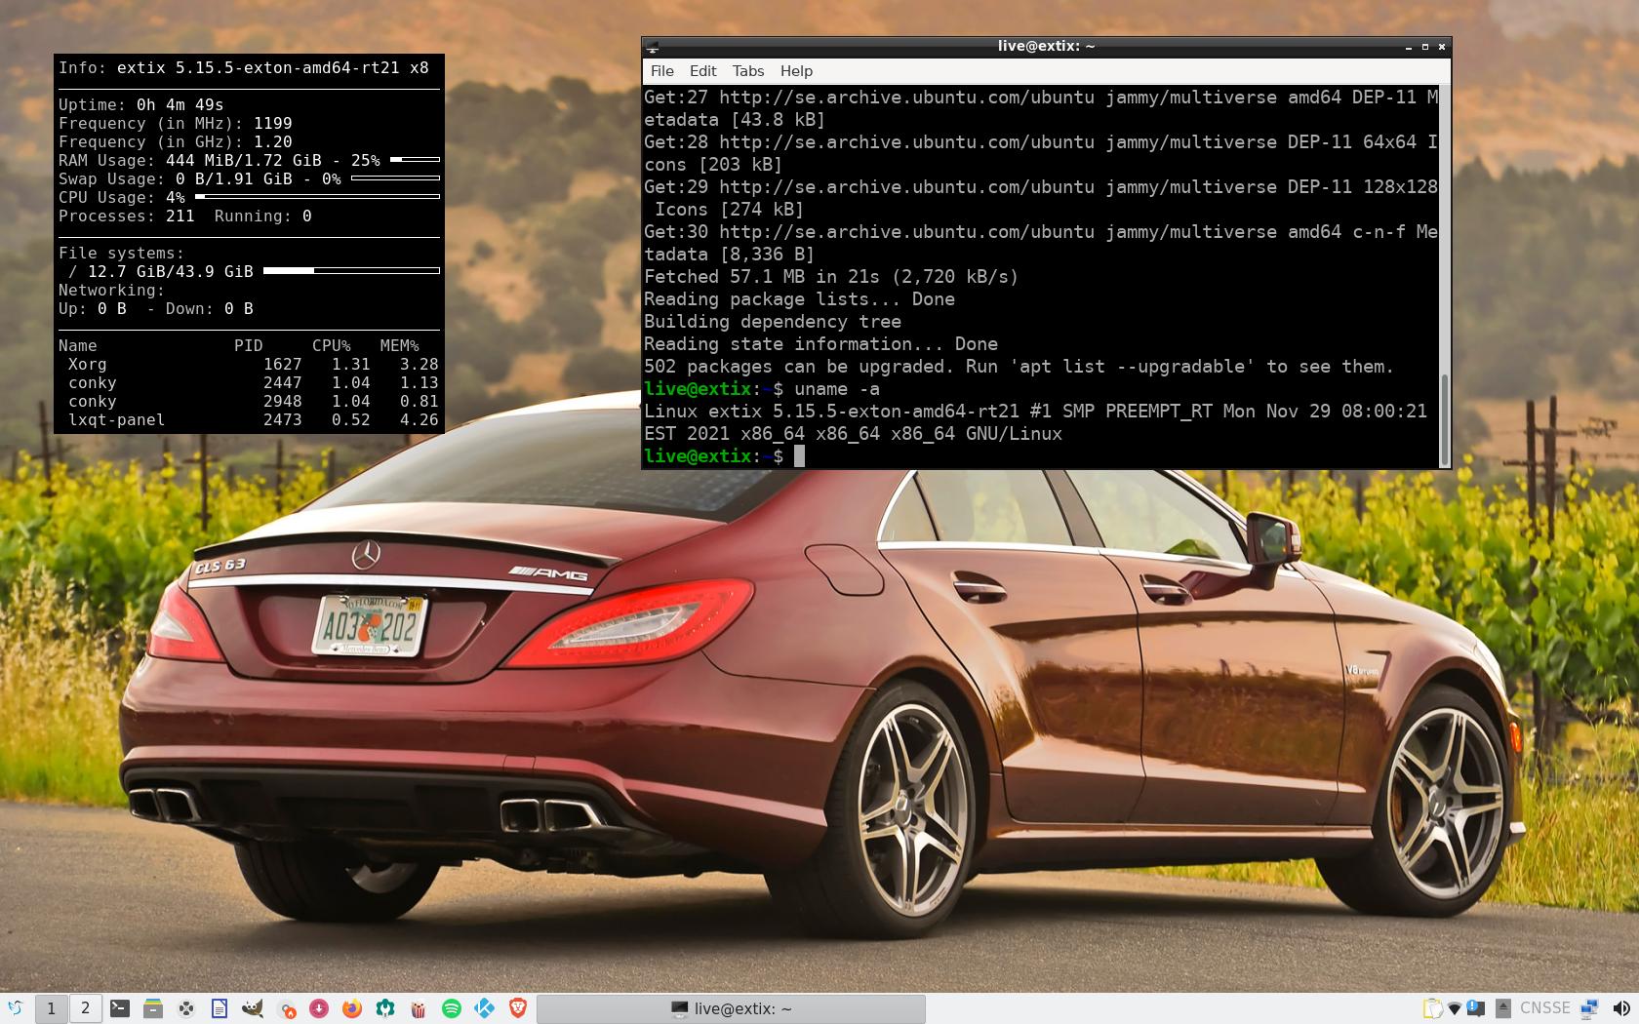Open the LXQt start menu bird icon
Screen dimensions: 1639x1024
(x=15, y=1008)
